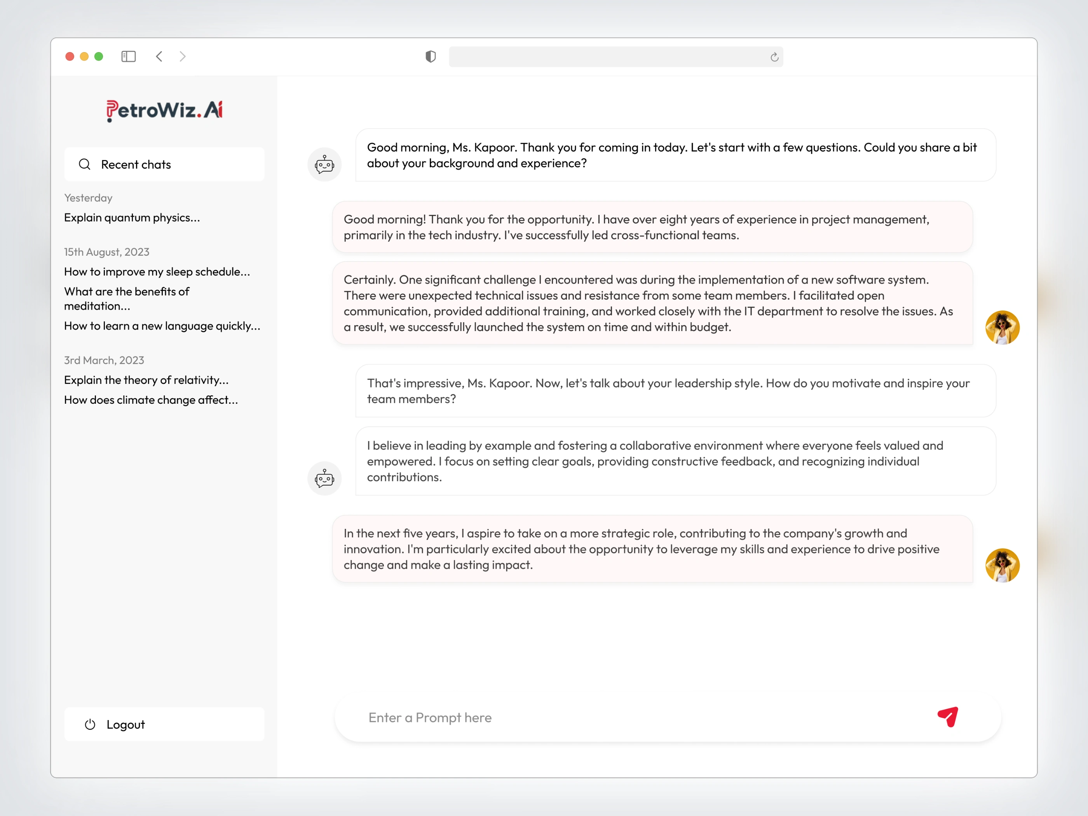Select 'What are the benefits of meditation...' chat

click(126, 298)
